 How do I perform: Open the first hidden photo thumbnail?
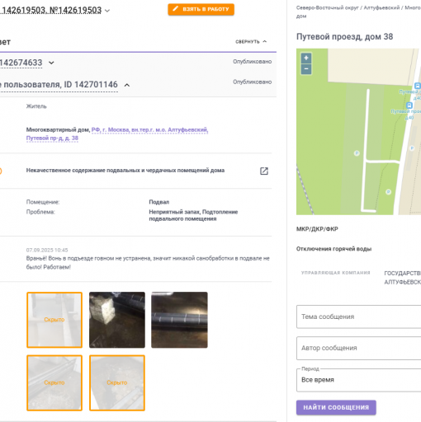point(54,320)
